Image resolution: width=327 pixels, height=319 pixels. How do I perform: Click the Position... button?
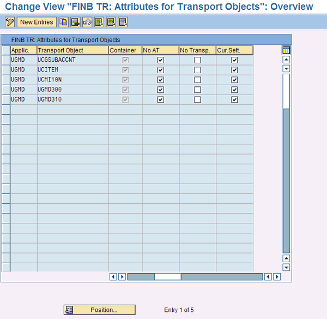coord(100,310)
